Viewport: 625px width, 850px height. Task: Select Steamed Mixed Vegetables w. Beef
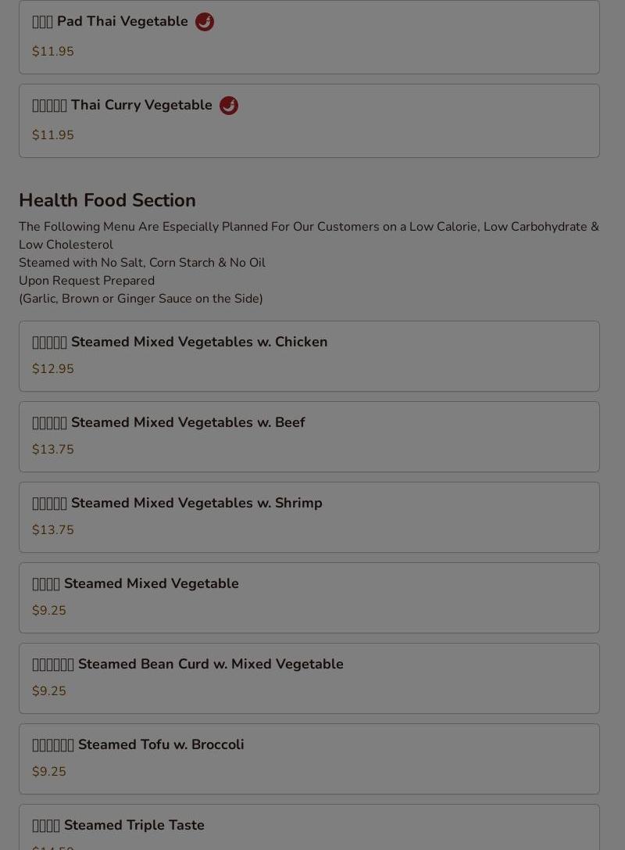pyautogui.click(x=309, y=437)
